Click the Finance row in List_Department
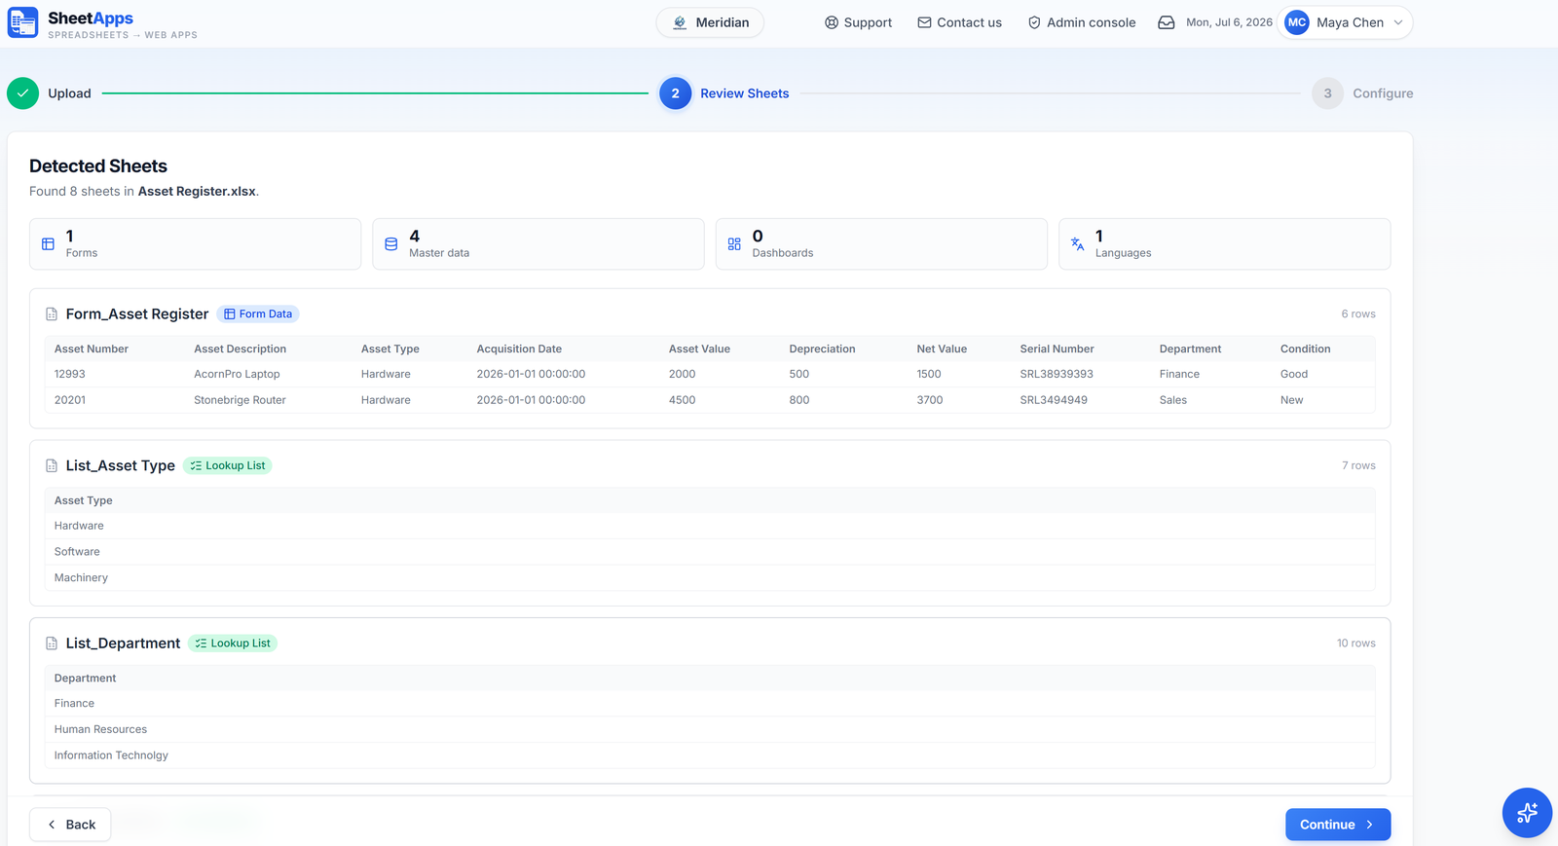 click(x=710, y=703)
